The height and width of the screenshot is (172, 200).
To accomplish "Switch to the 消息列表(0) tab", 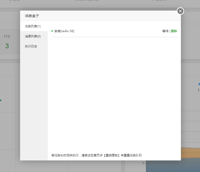I will coord(34,36).
